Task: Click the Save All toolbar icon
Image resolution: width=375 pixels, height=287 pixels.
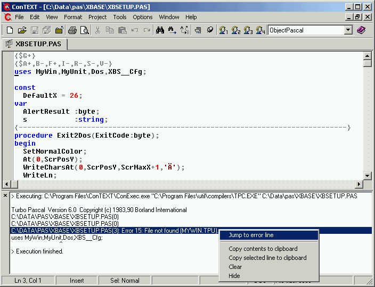Action: pos(47,30)
